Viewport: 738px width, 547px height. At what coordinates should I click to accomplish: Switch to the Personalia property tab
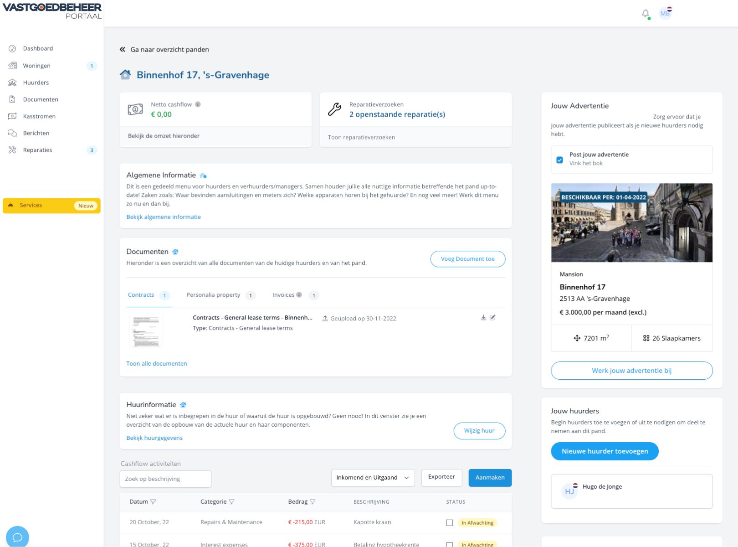[213, 295]
